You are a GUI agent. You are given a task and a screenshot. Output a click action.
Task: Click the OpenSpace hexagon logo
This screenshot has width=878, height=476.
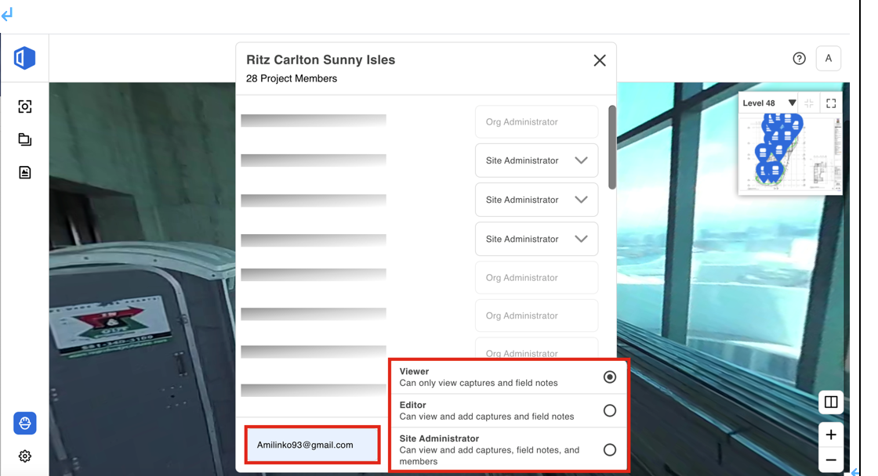click(24, 58)
